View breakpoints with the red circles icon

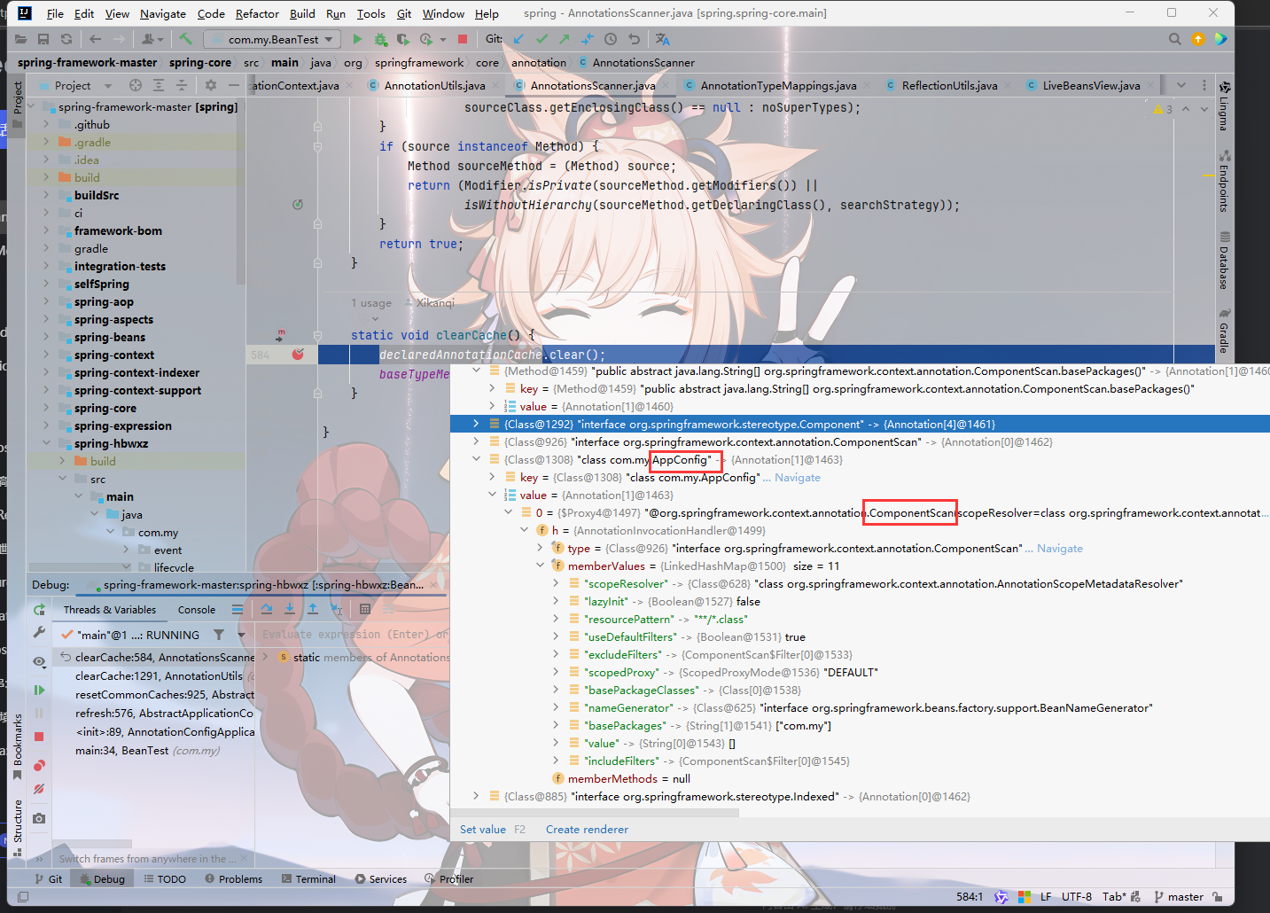click(39, 765)
